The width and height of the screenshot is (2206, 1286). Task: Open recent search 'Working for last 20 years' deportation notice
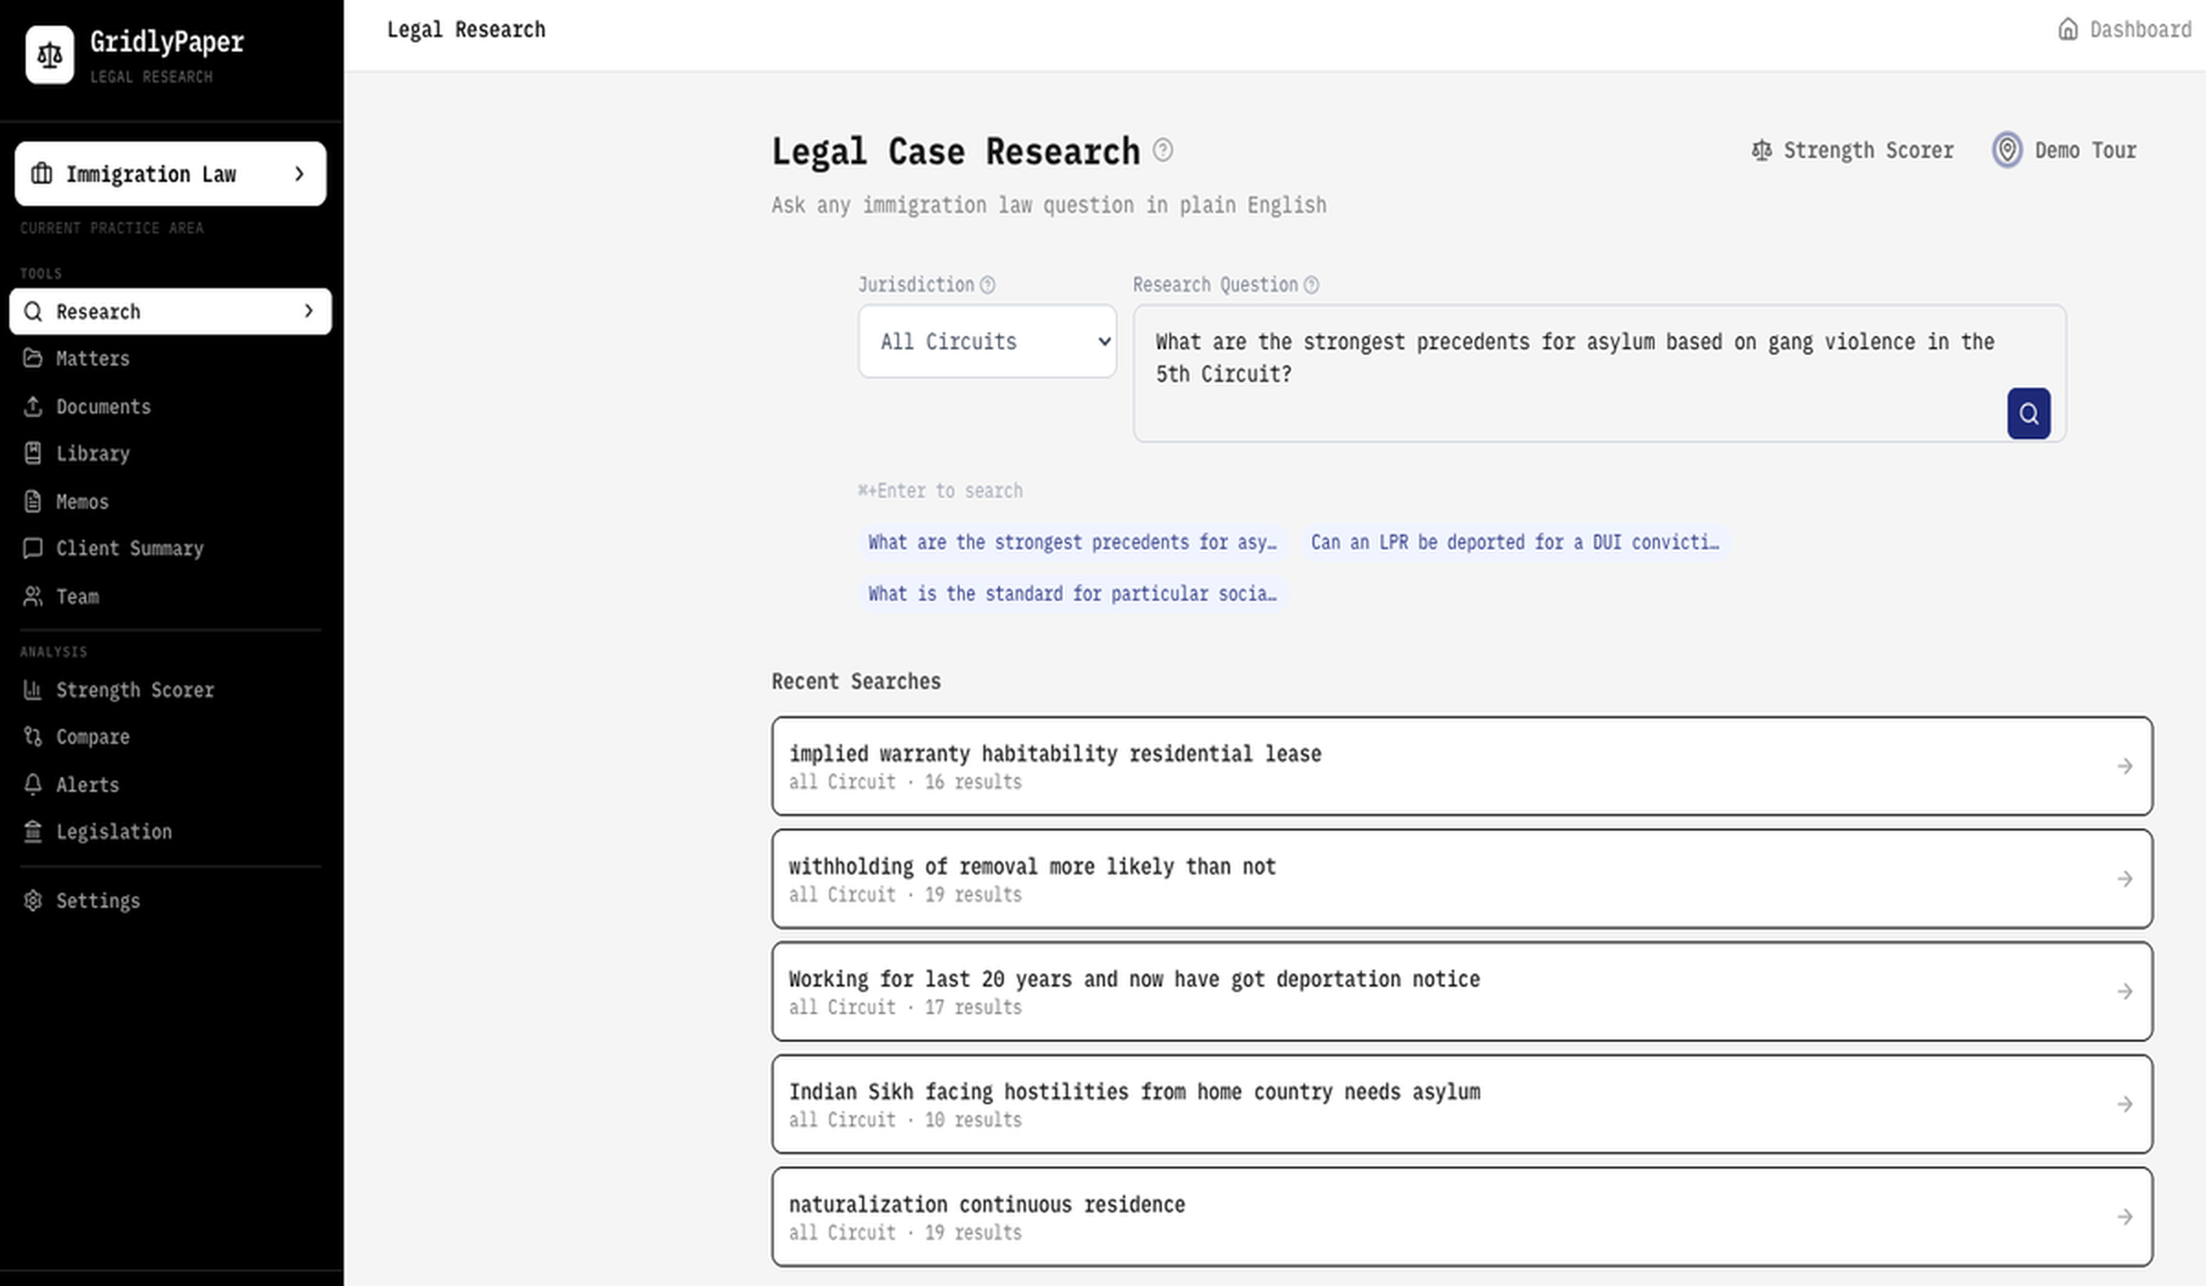pyautogui.click(x=1461, y=991)
